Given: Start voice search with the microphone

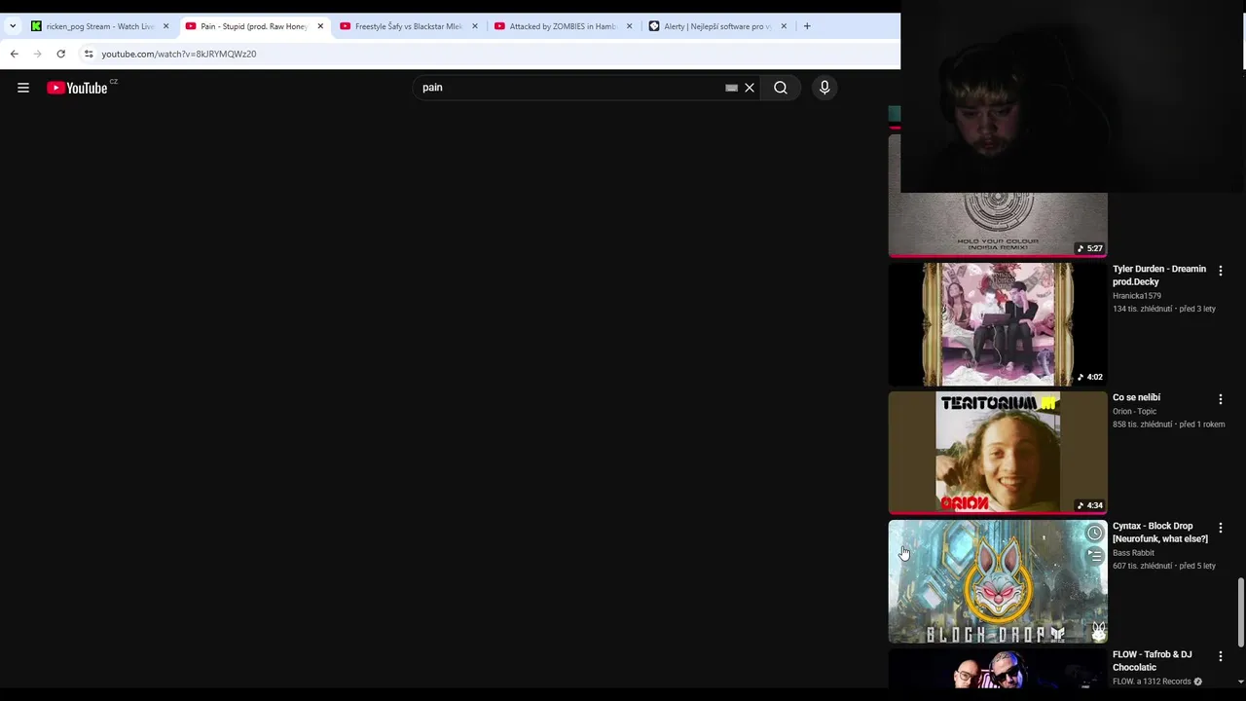Looking at the screenshot, I should 825,88.
